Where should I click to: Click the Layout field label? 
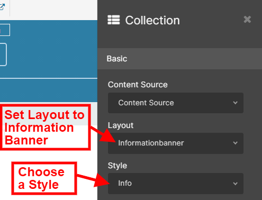[x=121, y=125]
